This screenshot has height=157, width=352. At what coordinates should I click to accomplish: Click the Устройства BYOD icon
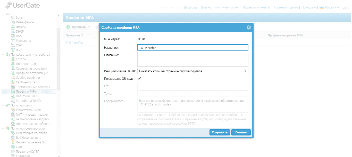coord(13,101)
